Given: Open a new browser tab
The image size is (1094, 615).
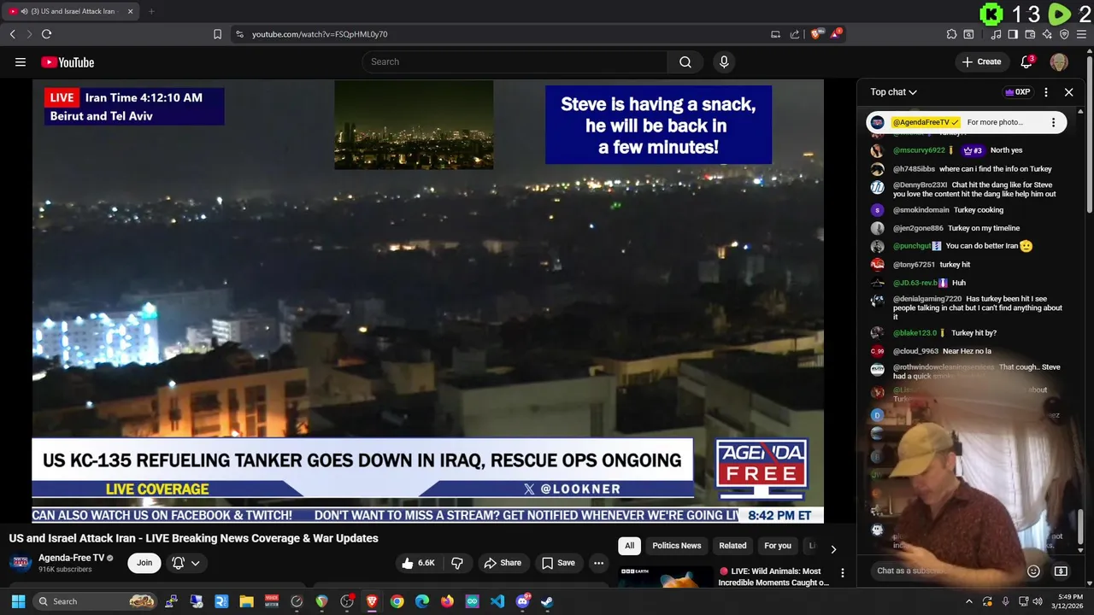Looking at the screenshot, I should click(151, 11).
